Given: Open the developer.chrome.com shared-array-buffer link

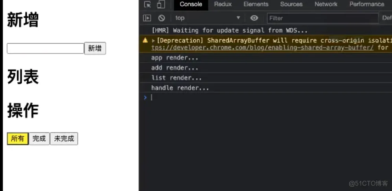Looking at the screenshot, I should [263, 48].
